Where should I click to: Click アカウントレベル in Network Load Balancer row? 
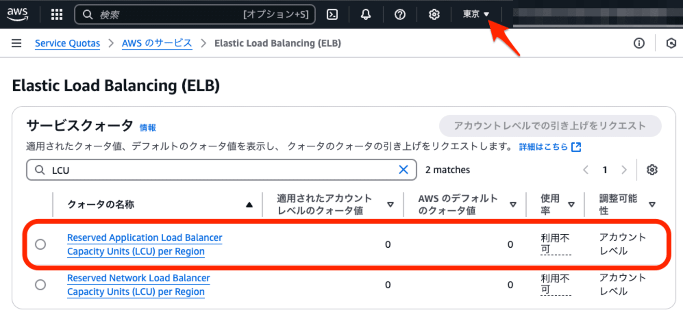[623, 284]
